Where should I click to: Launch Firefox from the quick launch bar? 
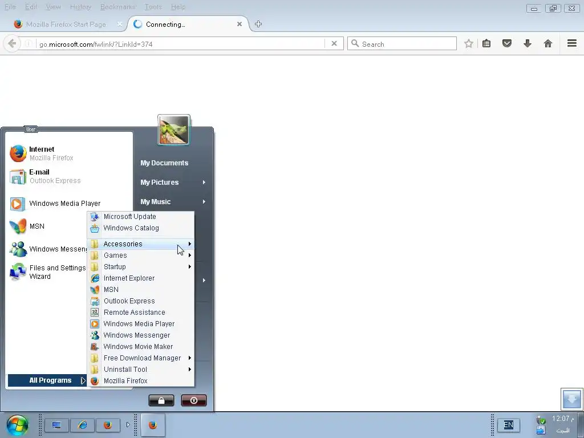[x=108, y=425]
